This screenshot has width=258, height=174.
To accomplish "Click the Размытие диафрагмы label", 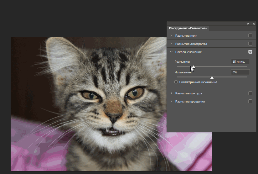I will click(x=191, y=44).
